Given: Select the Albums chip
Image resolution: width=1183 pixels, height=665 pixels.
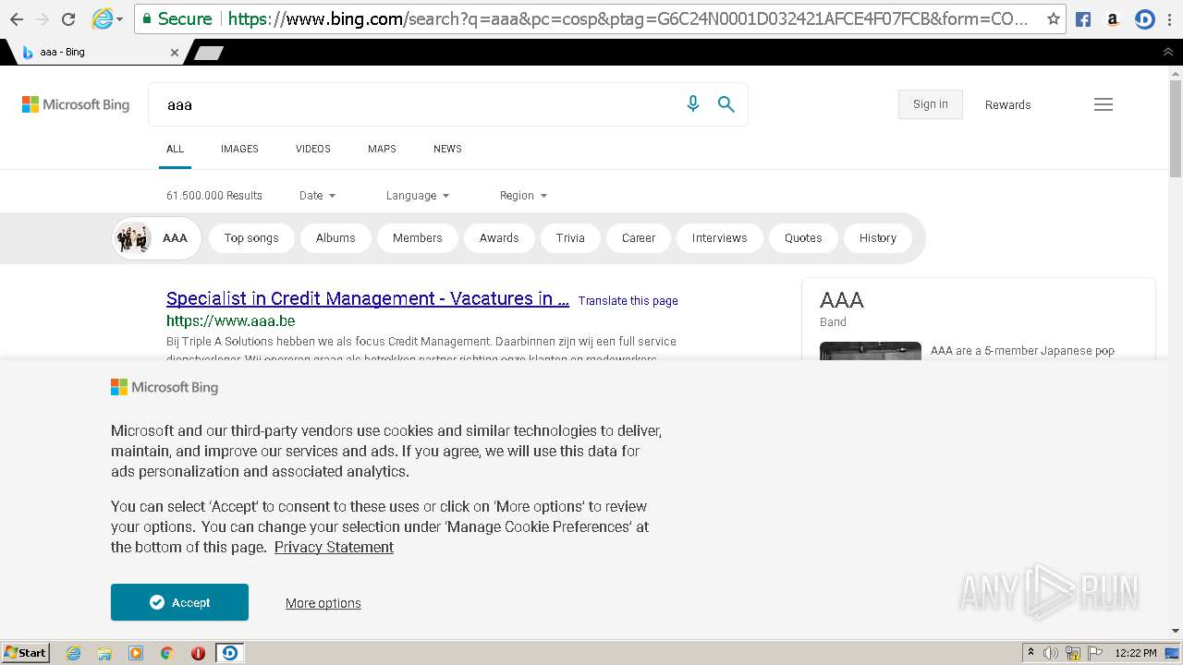Looking at the screenshot, I should pos(335,238).
